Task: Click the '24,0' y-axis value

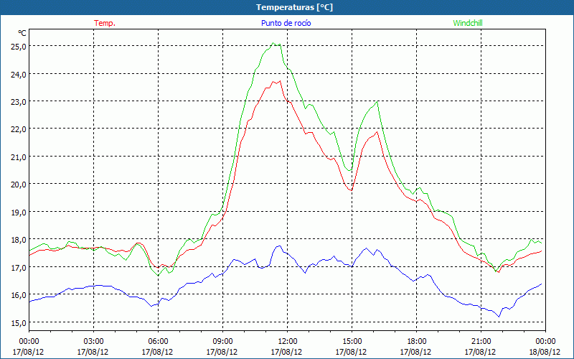Action: click(x=19, y=75)
